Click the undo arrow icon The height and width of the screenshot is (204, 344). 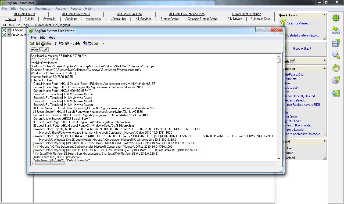(x=72, y=43)
